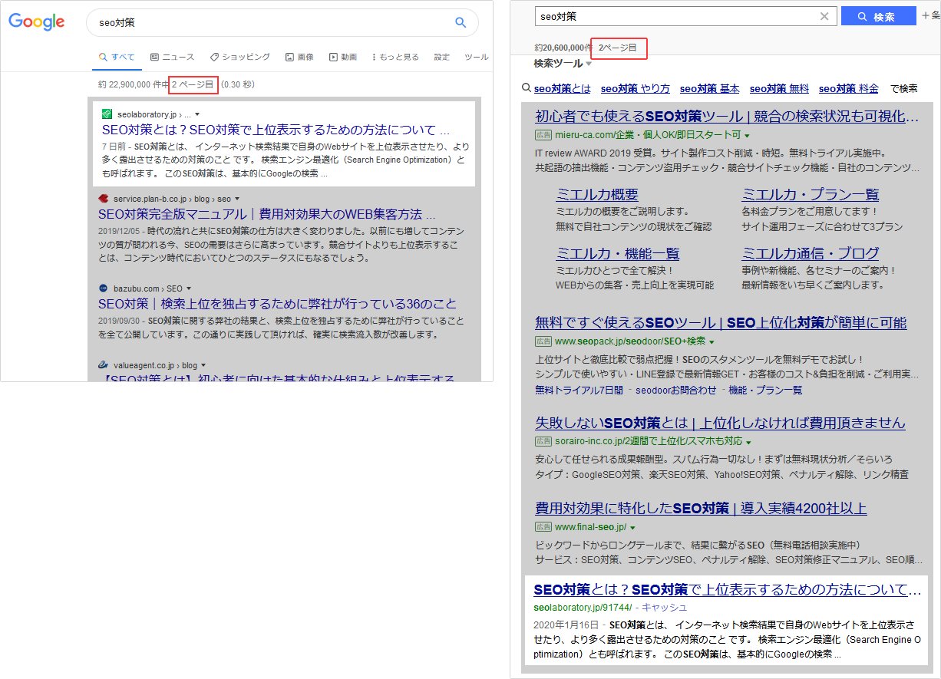Click related search seo対策 料金
The image size is (941, 679).
(849, 88)
